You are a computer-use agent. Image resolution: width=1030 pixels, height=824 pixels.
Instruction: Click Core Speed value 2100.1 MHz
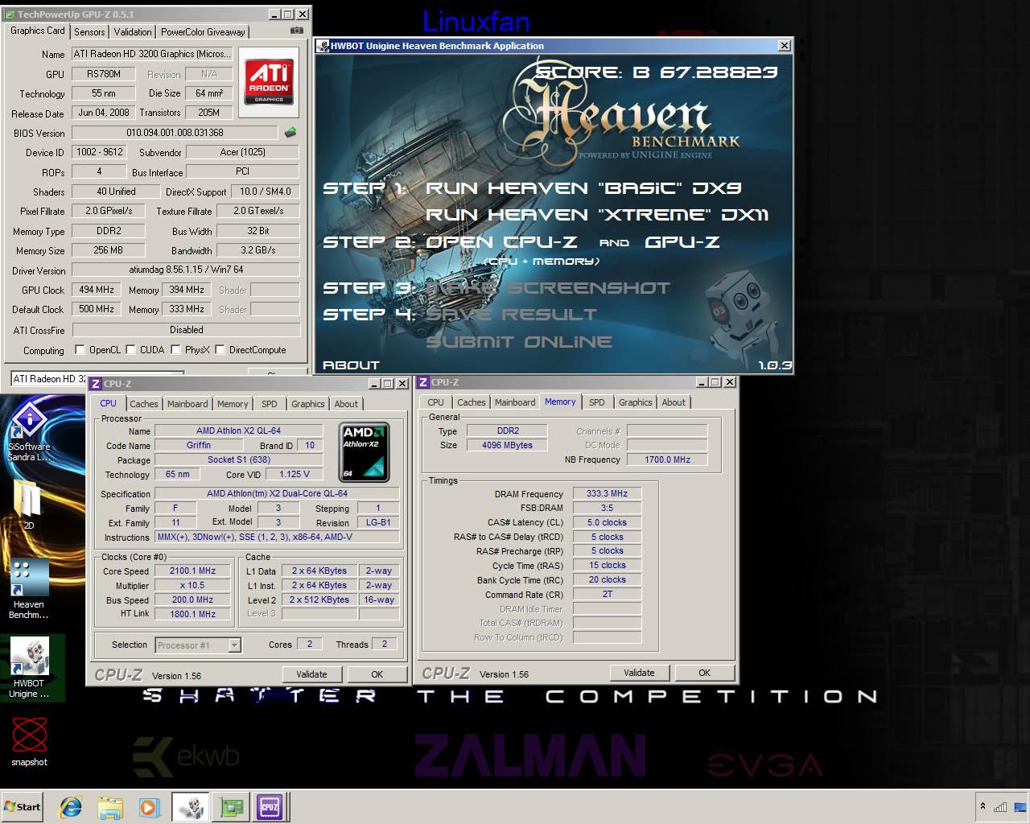pyautogui.click(x=192, y=571)
